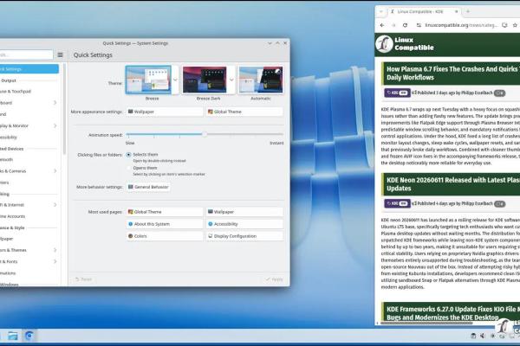The height and width of the screenshot is (346, 520).
Task: Open the browser tab search dropdown
Action: click(x=380, y=11)
